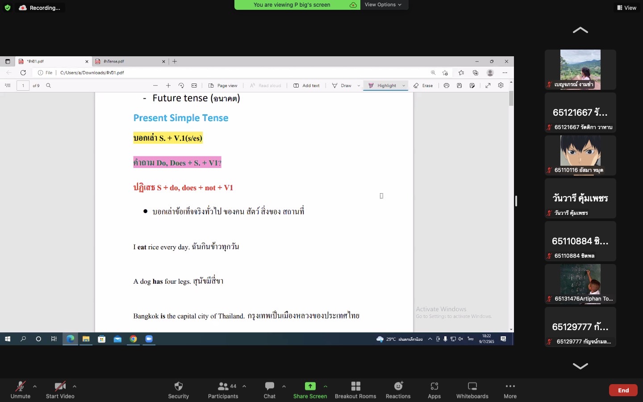
Task: Save the PDF file
Action: (459, 85)
